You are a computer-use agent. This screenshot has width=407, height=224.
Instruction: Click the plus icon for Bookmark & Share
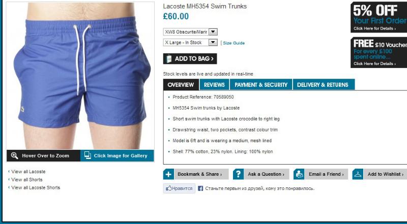click(x=168, y=174)
